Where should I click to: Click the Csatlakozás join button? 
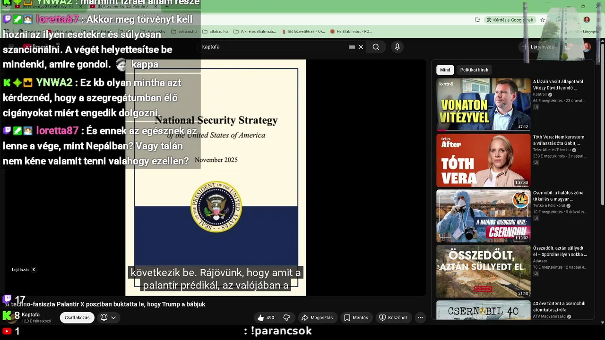coord(77,318)
